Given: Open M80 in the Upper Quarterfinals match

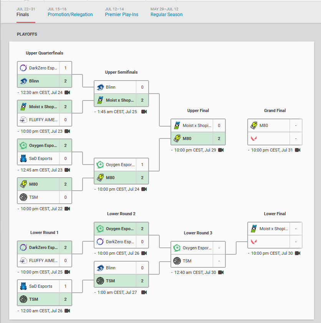Looking at the screenshot, I should point(45,184).
